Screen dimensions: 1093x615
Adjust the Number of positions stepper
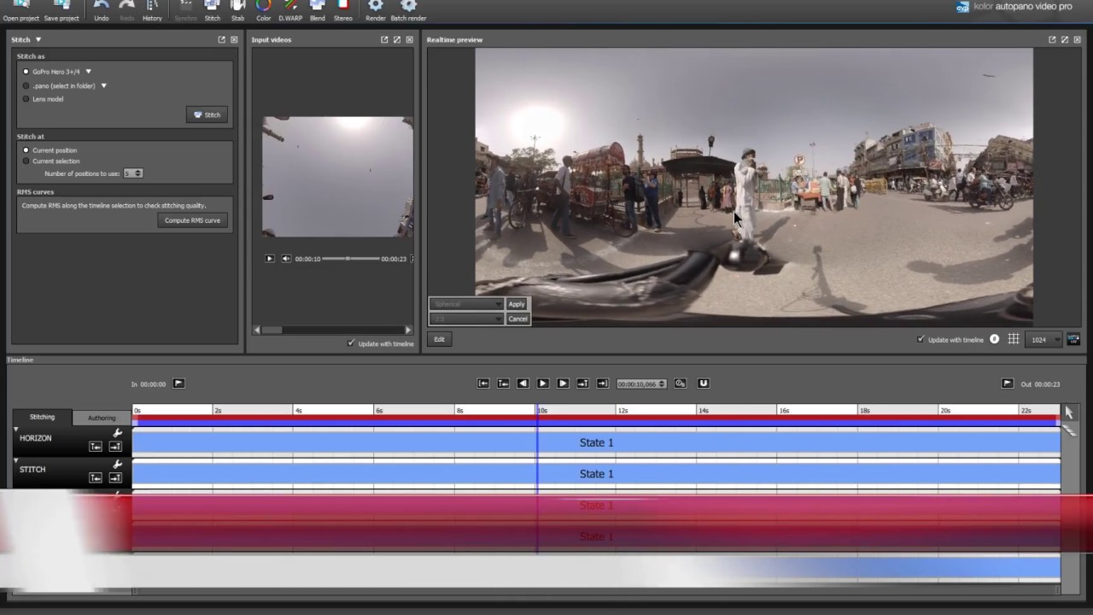(x=139, y=173)
